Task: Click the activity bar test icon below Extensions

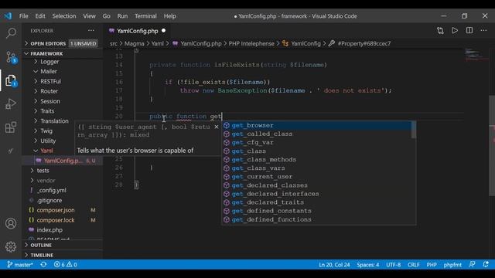Action: [11, 151]
